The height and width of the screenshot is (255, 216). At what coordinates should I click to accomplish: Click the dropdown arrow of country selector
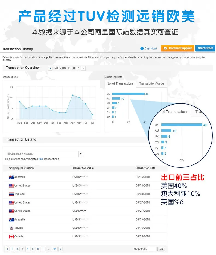pos(81,154)
